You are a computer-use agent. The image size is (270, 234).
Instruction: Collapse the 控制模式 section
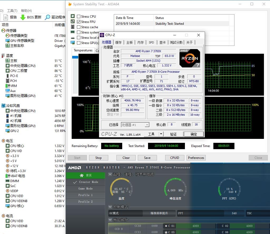tap(110, 207)
